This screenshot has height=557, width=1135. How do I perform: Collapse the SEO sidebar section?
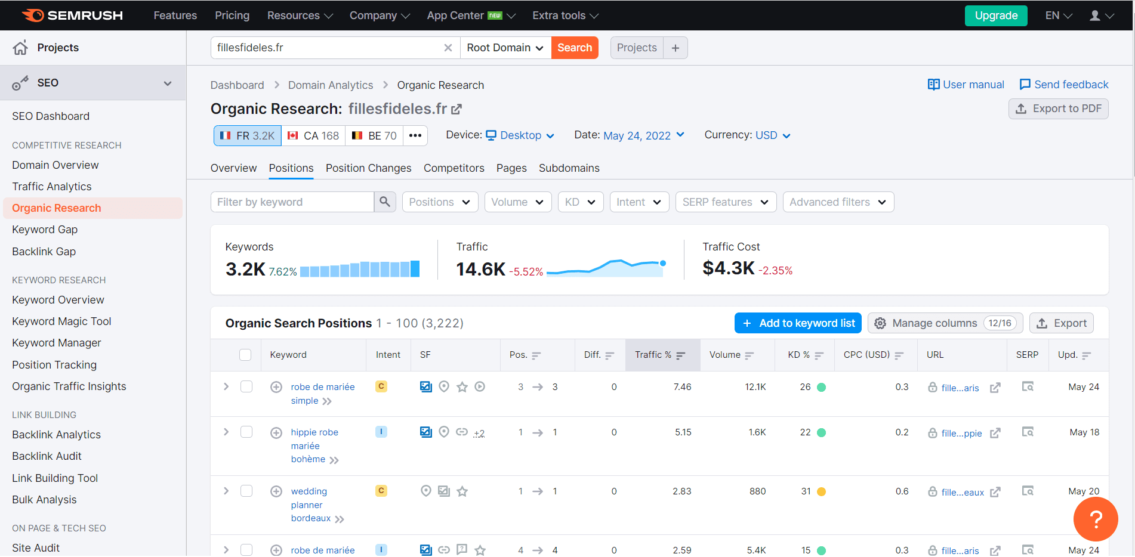coord(168,83)
